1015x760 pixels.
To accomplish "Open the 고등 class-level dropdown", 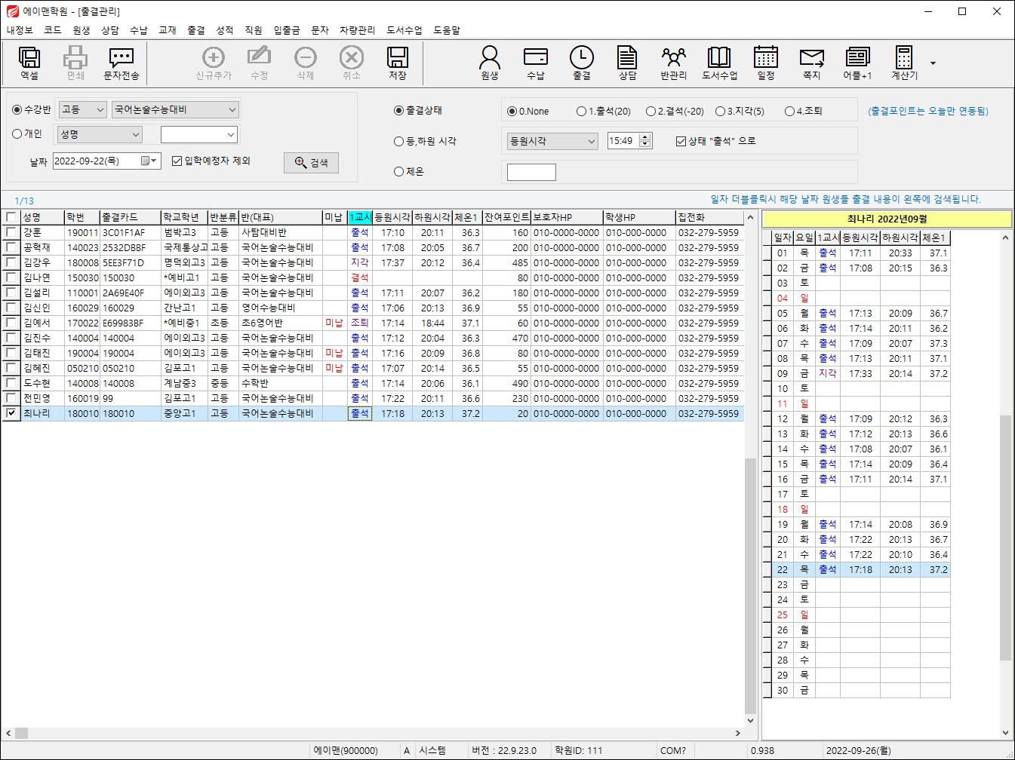I will 83,110.
